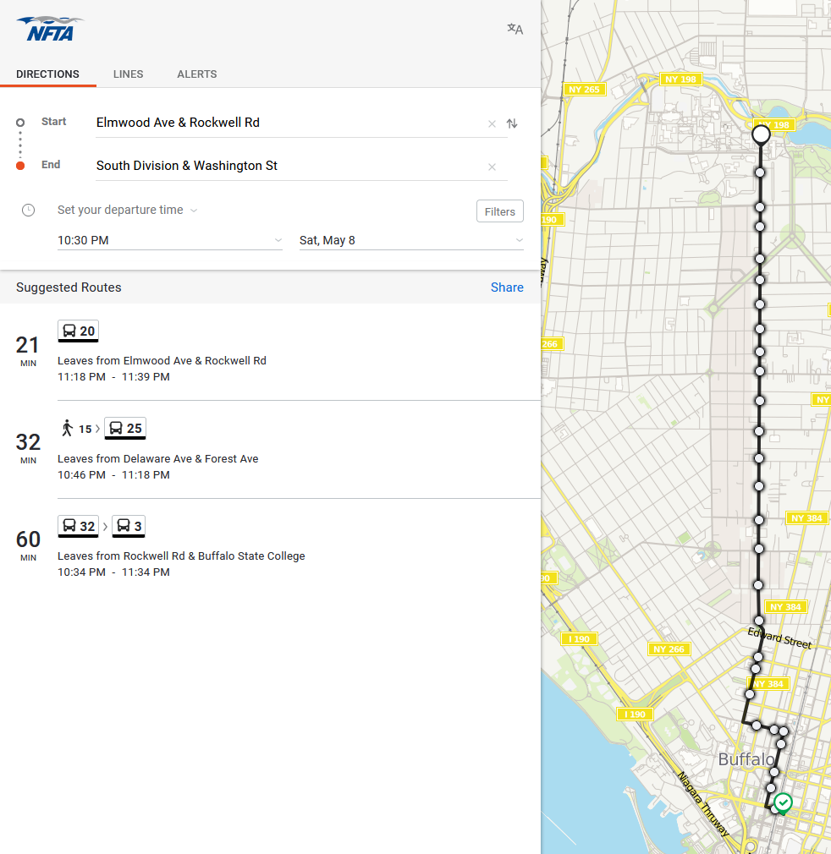Switch to the Alerts tab
The width and height of the screenshot is (831, 854).
tap(197, 74)
